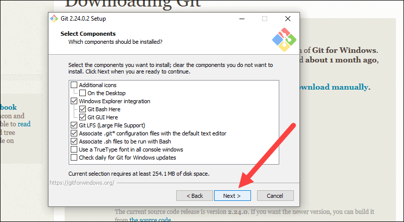Go to previous step with < Back

(x=194, y=196)
